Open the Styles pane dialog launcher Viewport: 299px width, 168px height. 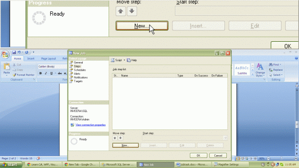pos(264,79)
